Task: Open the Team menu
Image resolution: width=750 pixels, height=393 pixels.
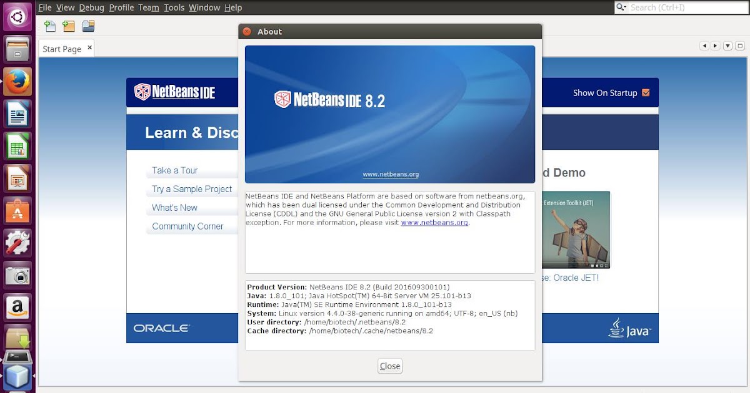Action: pyautogui.click(x=149, y=7)
